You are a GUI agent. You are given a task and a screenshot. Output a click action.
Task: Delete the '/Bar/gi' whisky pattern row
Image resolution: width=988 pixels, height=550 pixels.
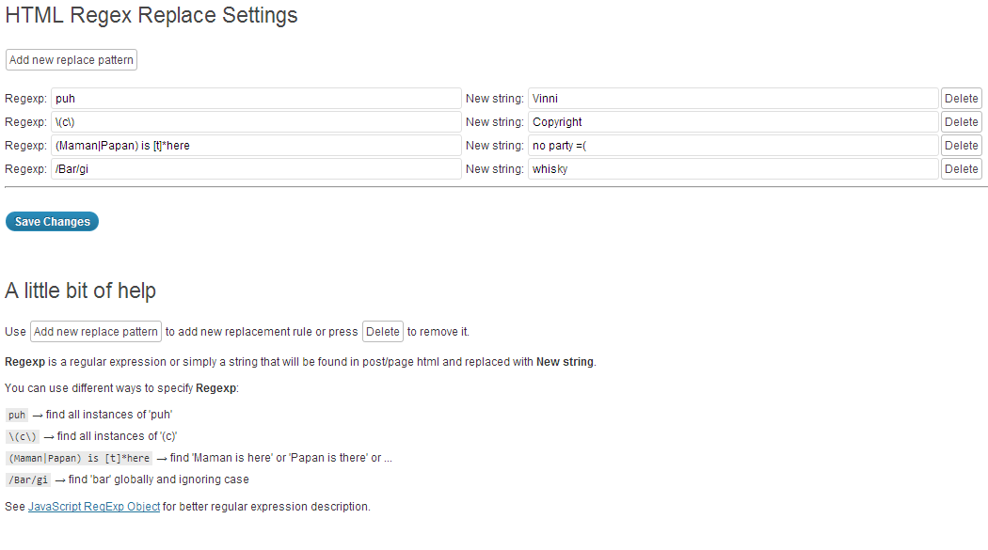961,168
